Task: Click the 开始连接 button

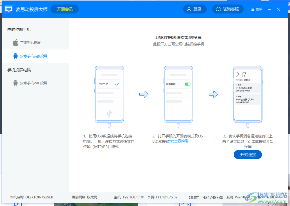Action: (248, 154)
